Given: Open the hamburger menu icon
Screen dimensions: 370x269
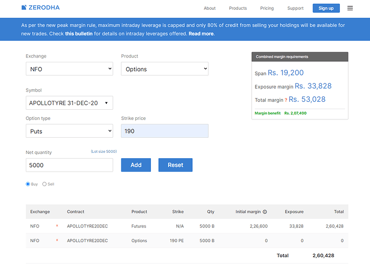Looking at the screenshot, I should pos(350,8).
